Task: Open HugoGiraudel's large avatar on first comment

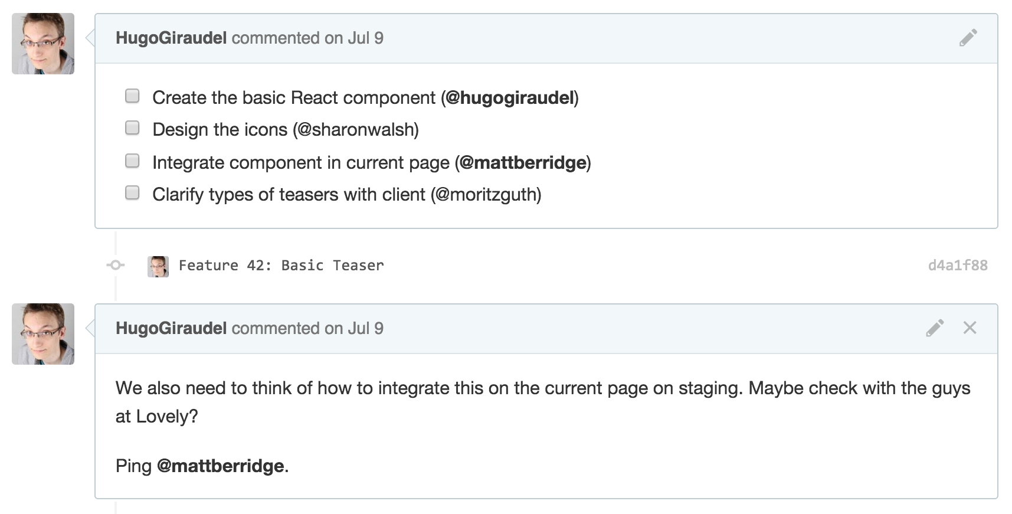Action: tap(43, 44)
